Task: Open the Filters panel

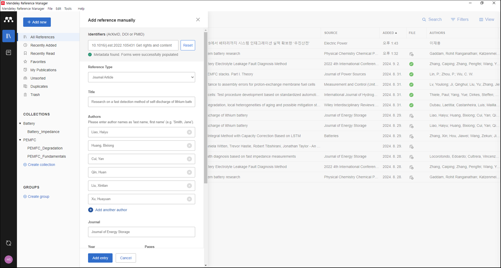Action: 460,19
